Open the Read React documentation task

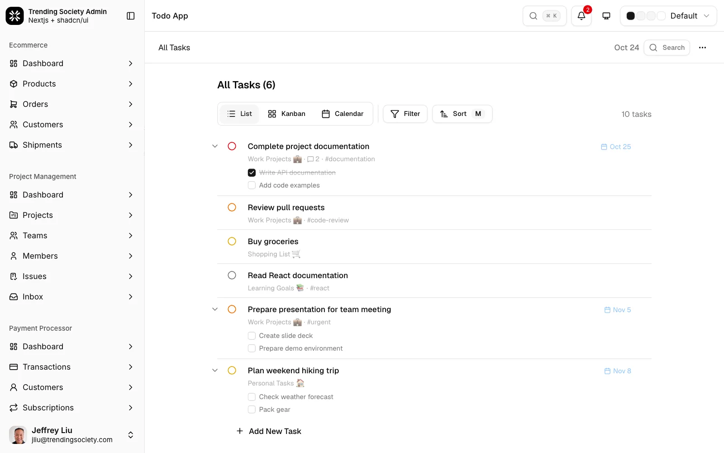[298, 275]
